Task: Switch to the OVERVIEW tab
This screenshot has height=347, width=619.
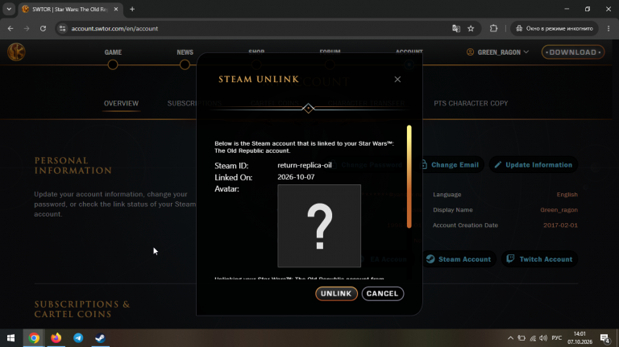Action: pos(121,103)
